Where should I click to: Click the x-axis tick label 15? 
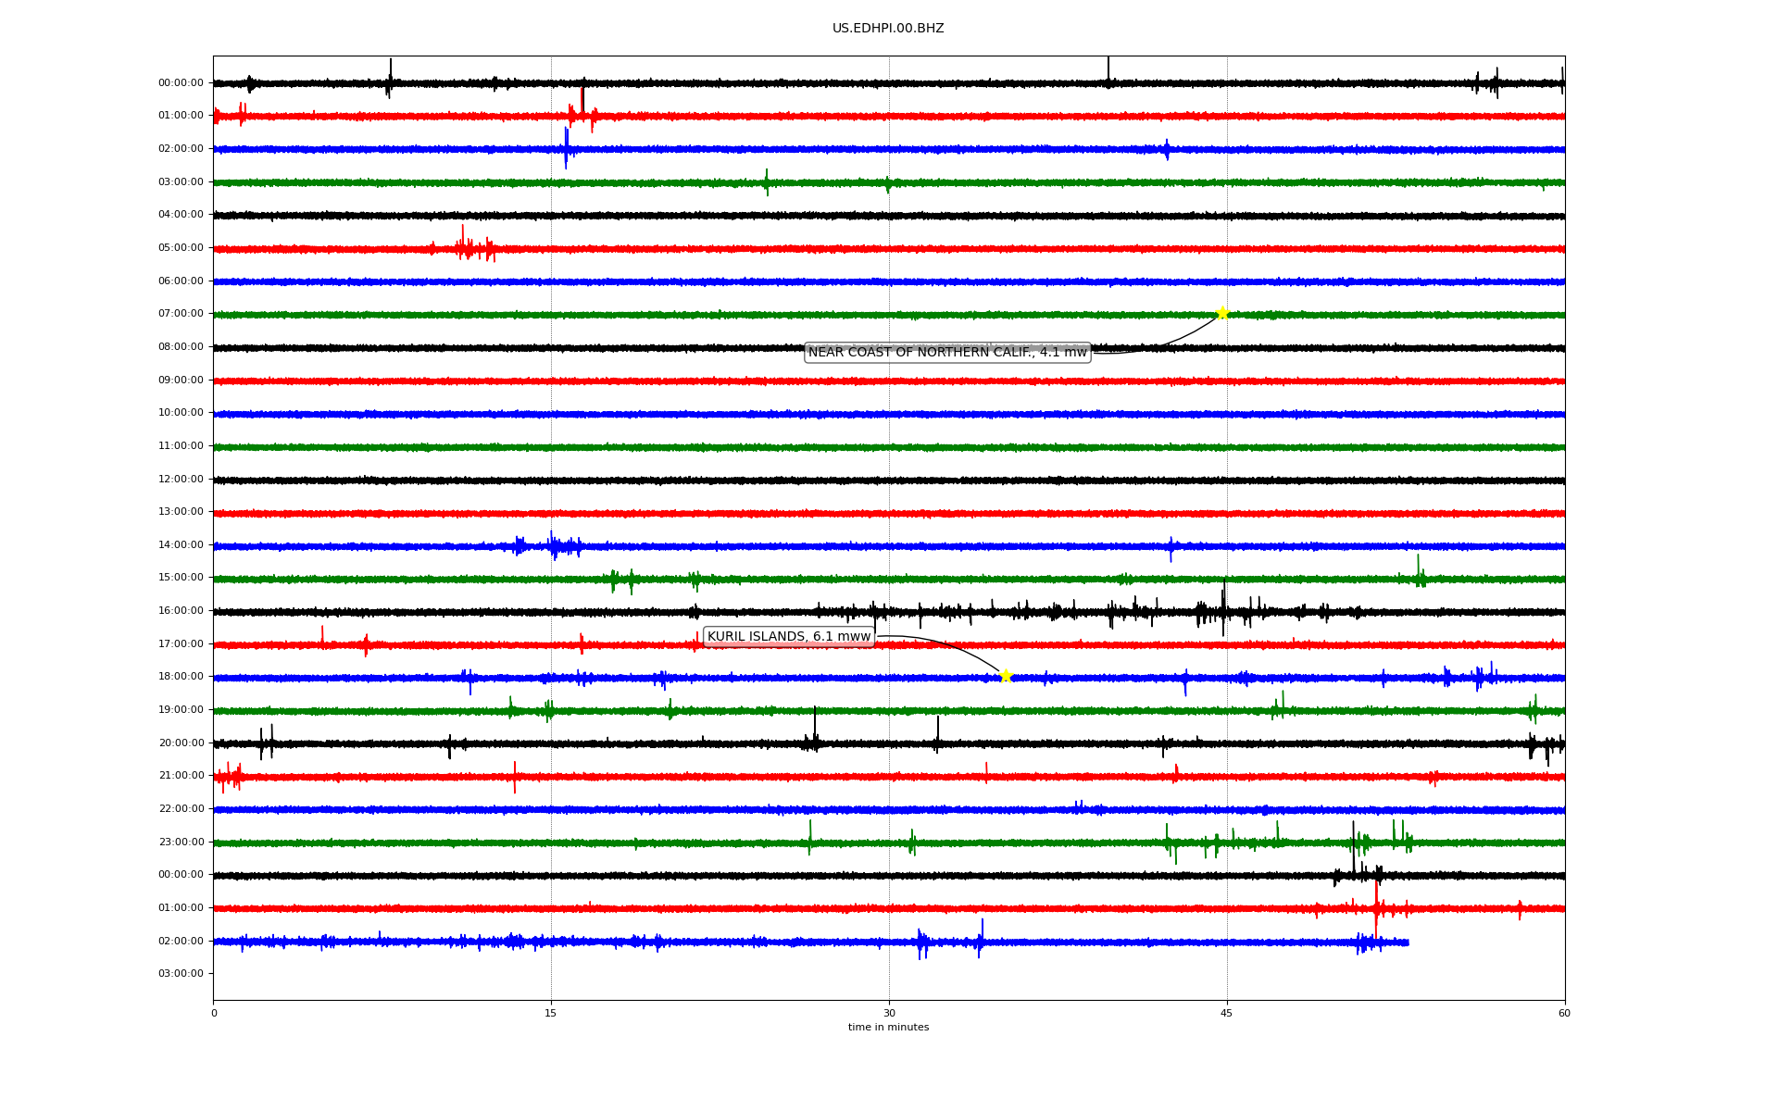pos(551,1013)
